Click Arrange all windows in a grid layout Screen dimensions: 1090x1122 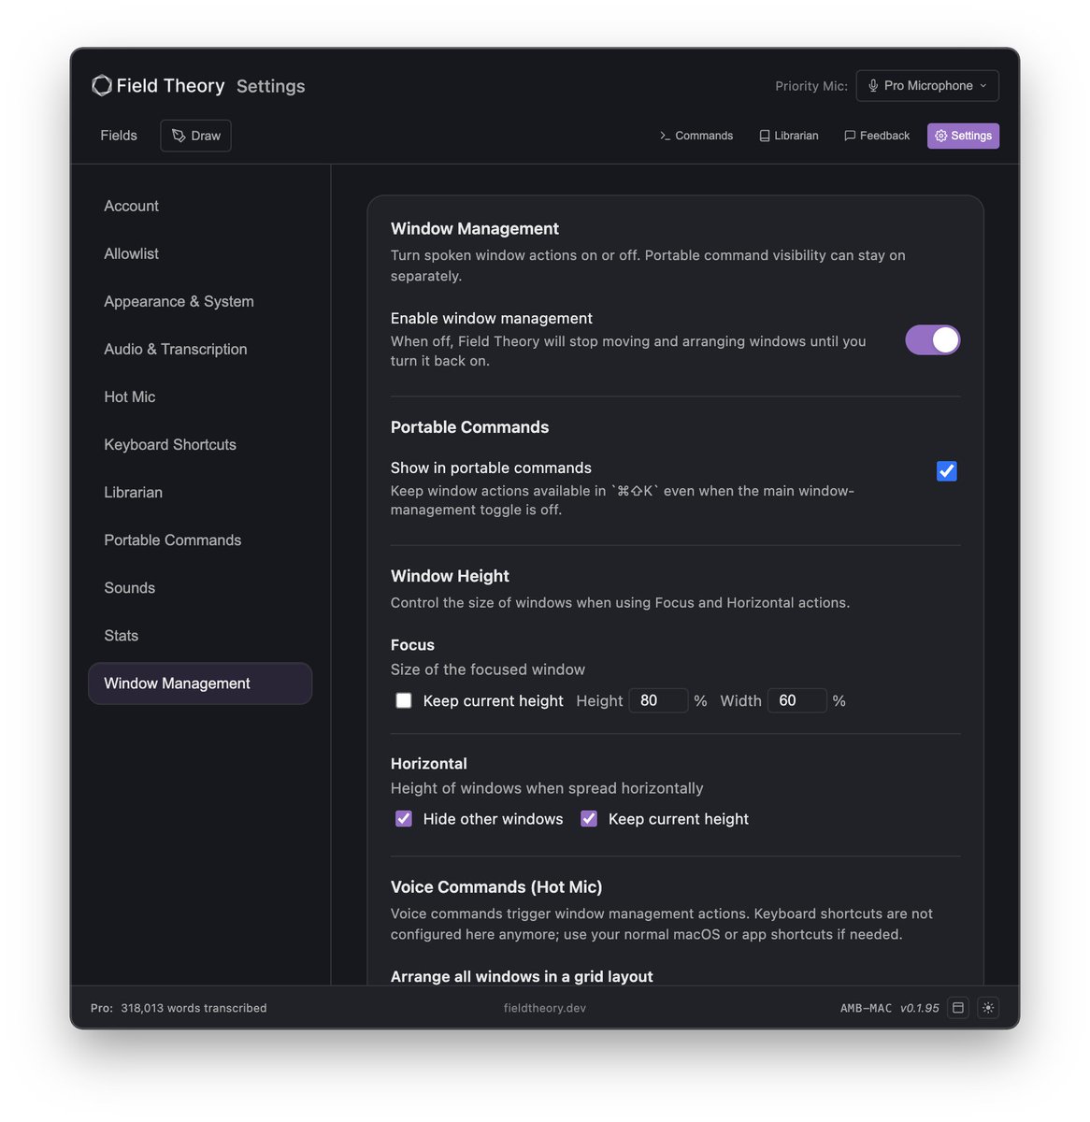(x=522, y=976)
